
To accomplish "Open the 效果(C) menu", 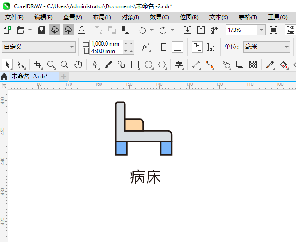I will tap(160, 18).
